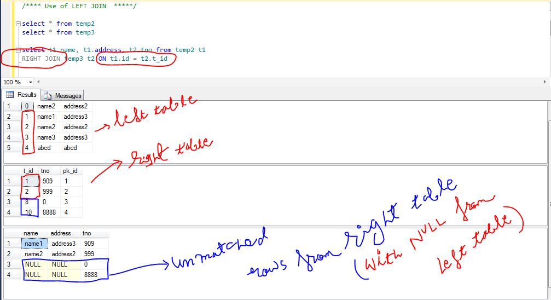The image size is (551, 300).
Task: Collapse the 'select t1.name' query block
Action: click(19, 50)
